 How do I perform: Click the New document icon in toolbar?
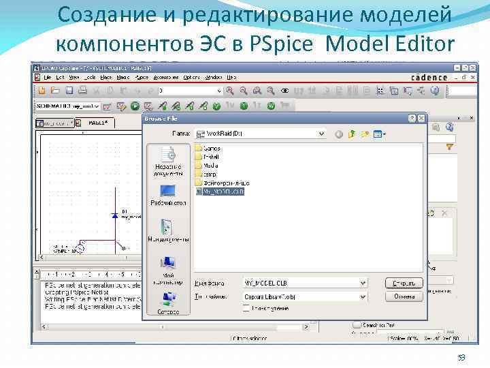tap(42, 91)
